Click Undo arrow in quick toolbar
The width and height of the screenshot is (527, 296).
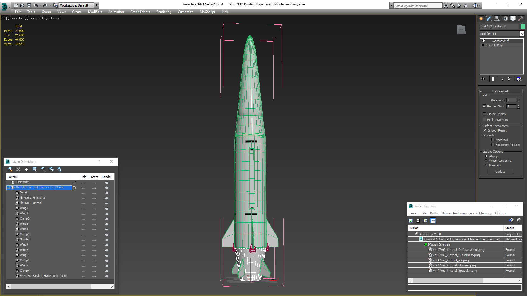coord(36,5)
